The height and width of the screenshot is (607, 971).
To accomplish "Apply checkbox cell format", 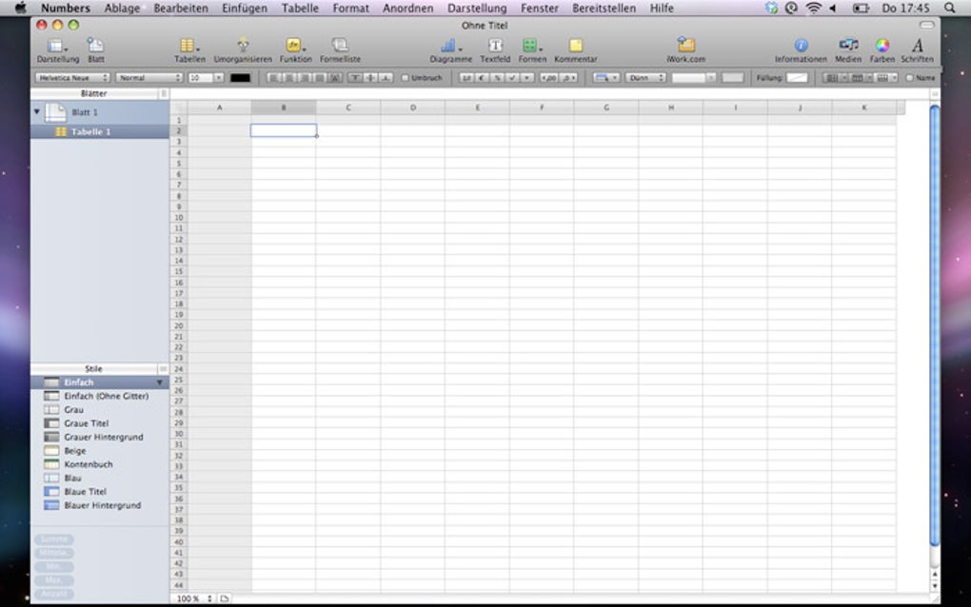I will click(513, 78).
